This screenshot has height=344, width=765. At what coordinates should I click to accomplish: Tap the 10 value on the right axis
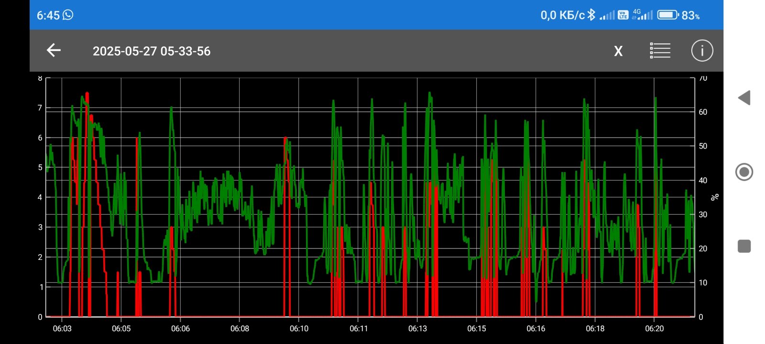click(703, 283)
